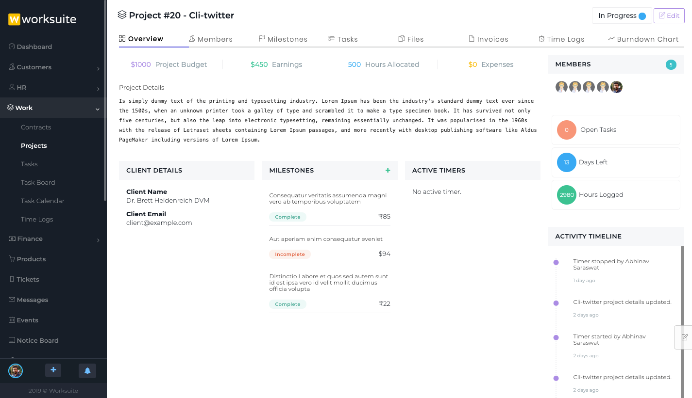
Task: Click the Worksuite logo
Action: point(42,19)
